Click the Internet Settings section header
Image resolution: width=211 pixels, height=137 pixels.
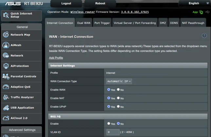tap(128, 66)
